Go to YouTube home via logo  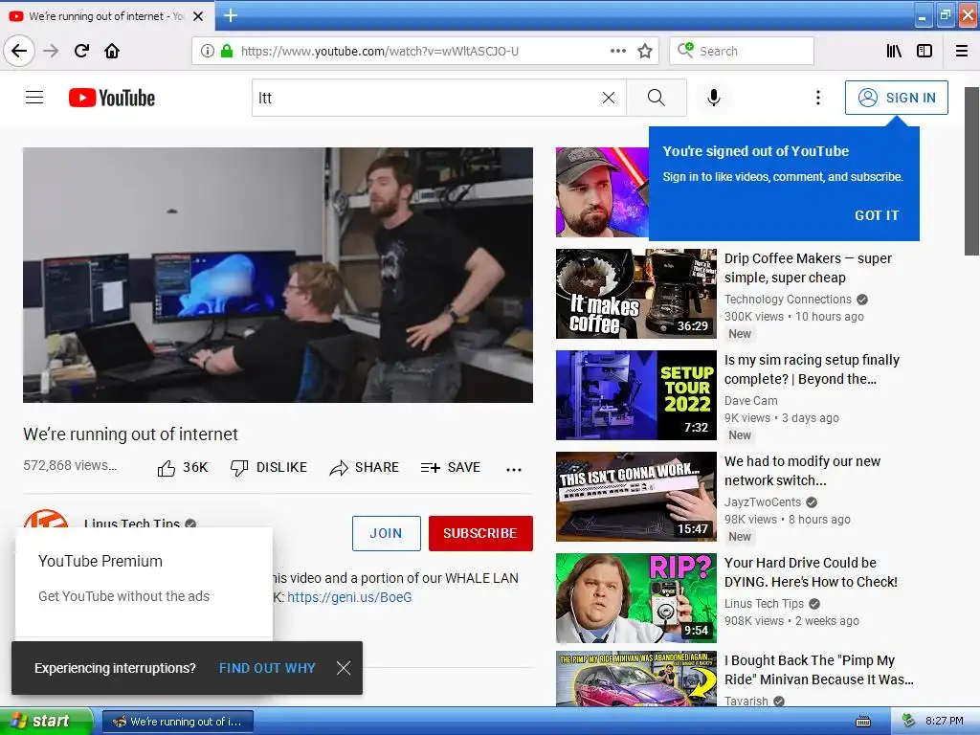[x=112, y=99]
